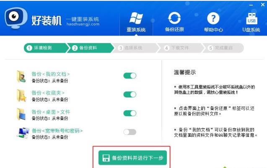Turn off the 收藏夹 backup switch
Image resolution: width=267 pixels, height=168 pixels.
[x=130, y=94]
